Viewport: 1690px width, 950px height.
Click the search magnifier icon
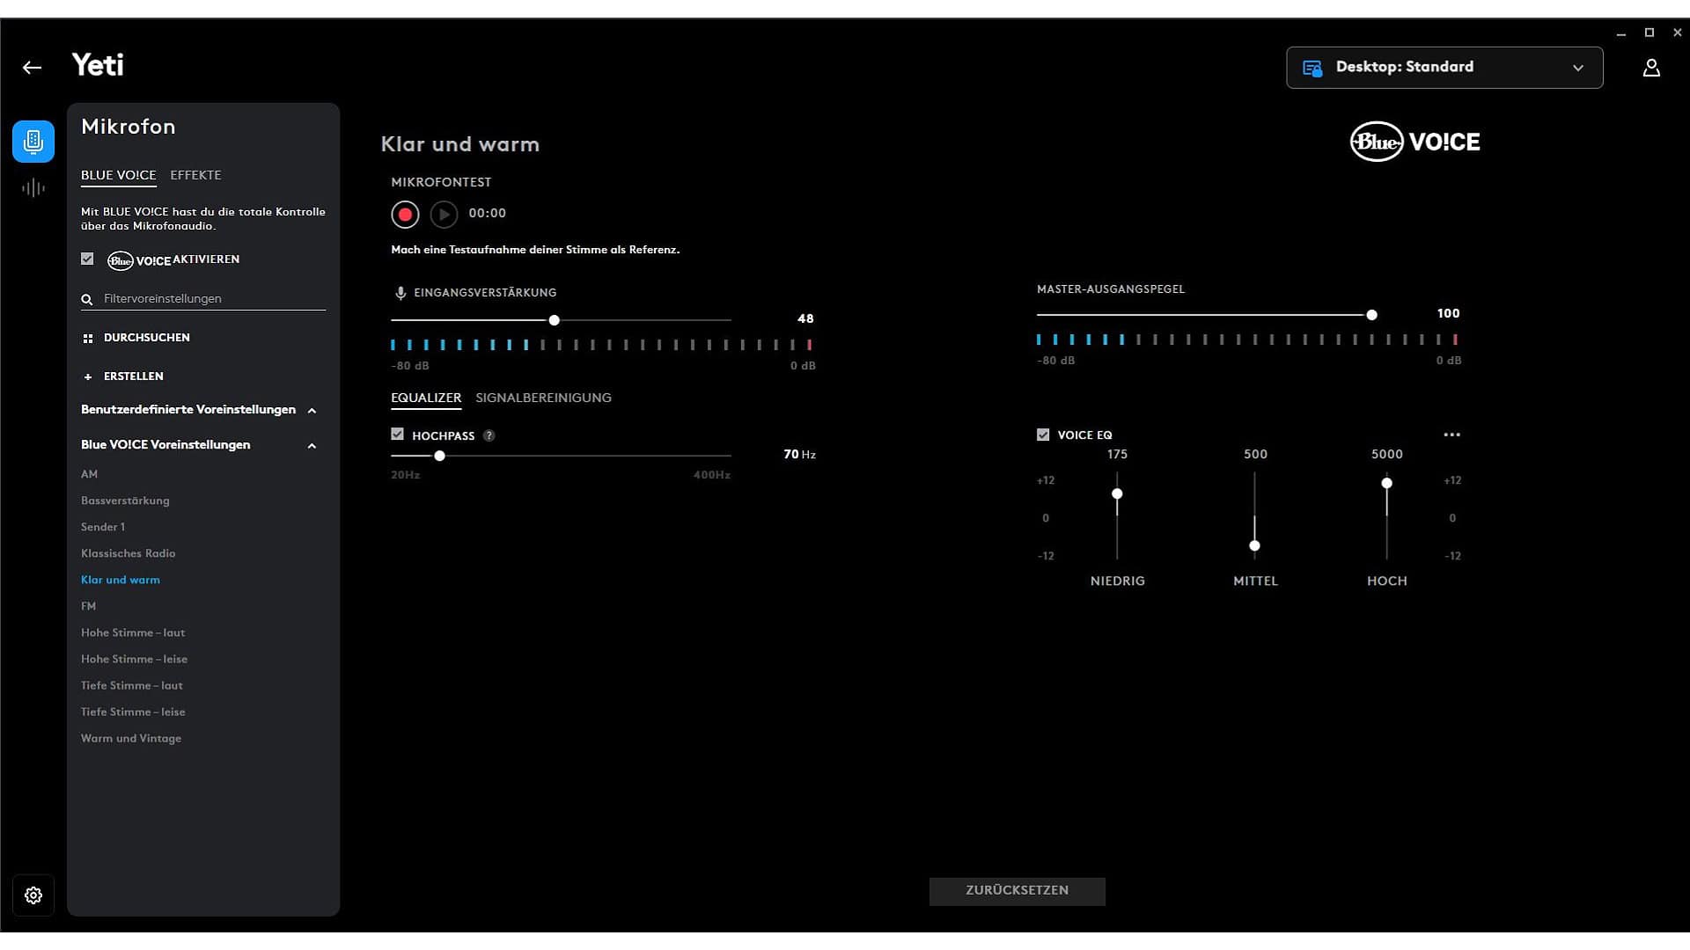tap(87, 299)
